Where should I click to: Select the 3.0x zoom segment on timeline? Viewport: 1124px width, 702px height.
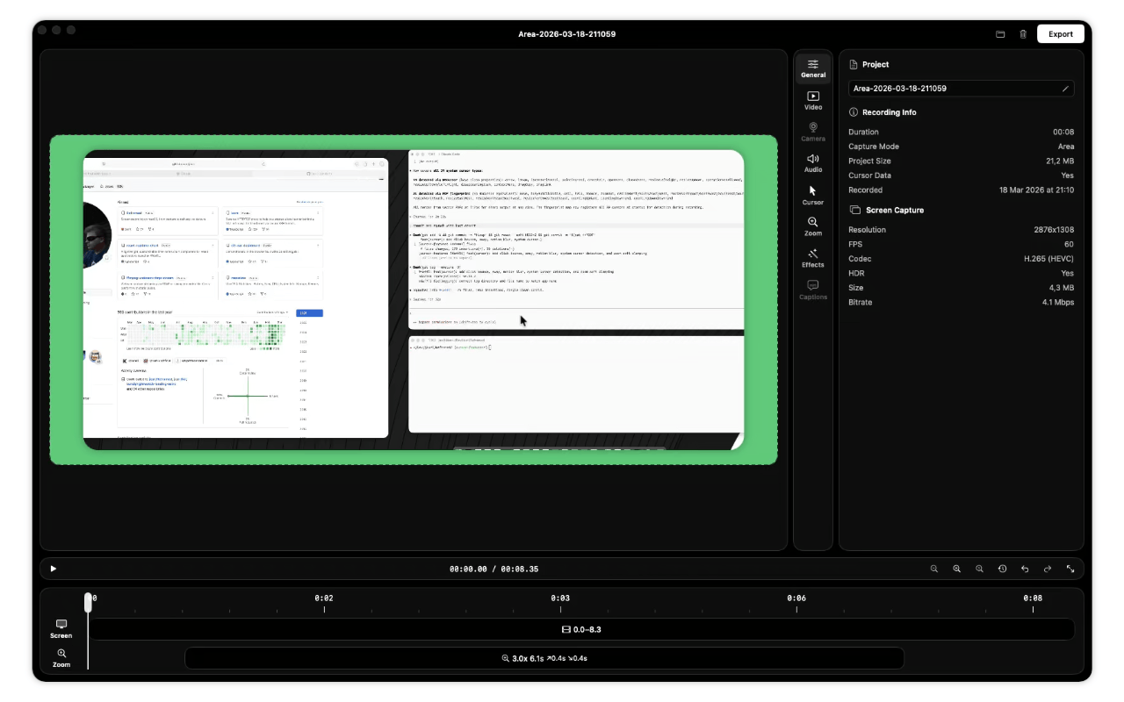(544, 658)
